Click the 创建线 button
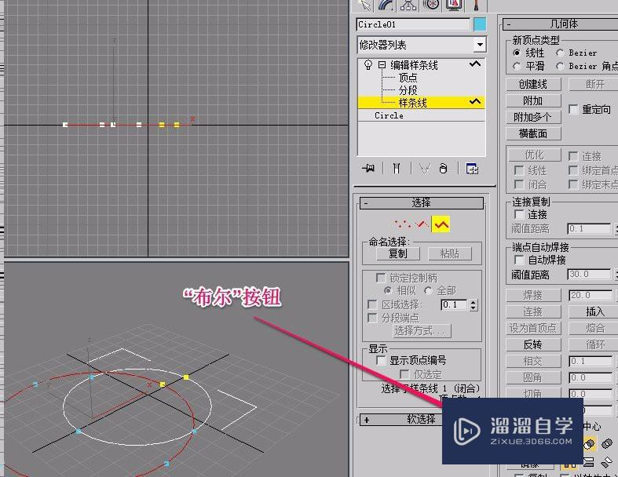The width and height of the screenshot is (618, 477). 533,84
